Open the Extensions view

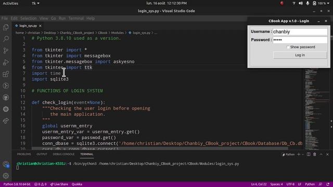6,74
